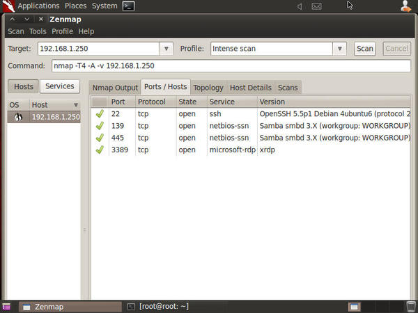418x313 pixels.
Task: Sort by the Service column header
Action: click(x=232, y=102)
